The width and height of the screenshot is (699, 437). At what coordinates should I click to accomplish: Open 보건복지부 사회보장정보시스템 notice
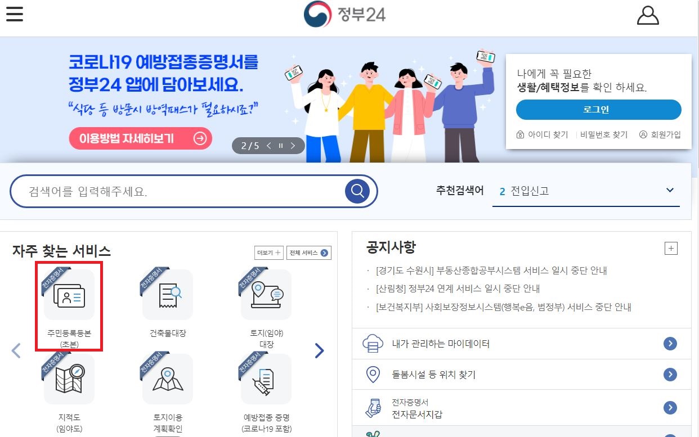click(503, 307)
